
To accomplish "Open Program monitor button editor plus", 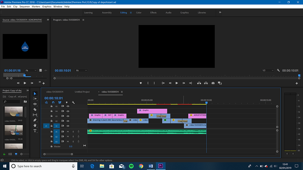I will click(x=297, y=83).
